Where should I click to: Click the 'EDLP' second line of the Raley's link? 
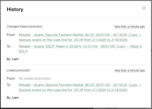click(x=23, y=51)
